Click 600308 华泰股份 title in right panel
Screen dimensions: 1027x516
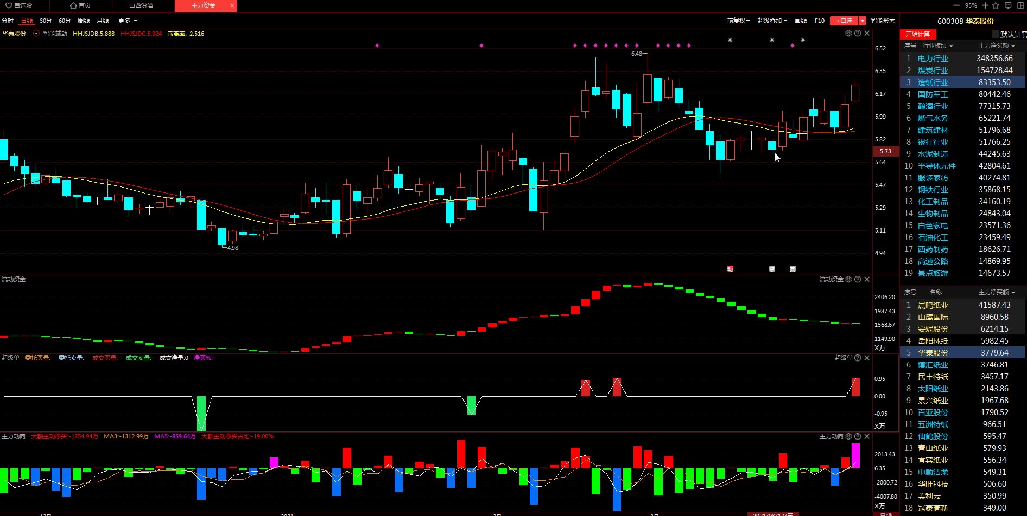(966, 21)
